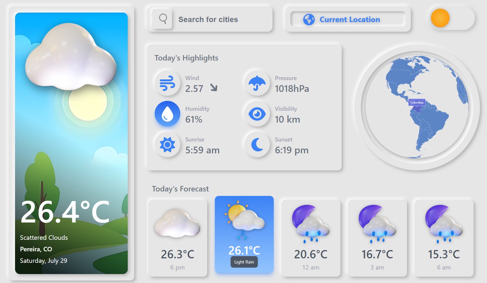Select the highlighted Light Rain forecast card
The width and height of the screenshot is (487, 283).
pos(244,234)
